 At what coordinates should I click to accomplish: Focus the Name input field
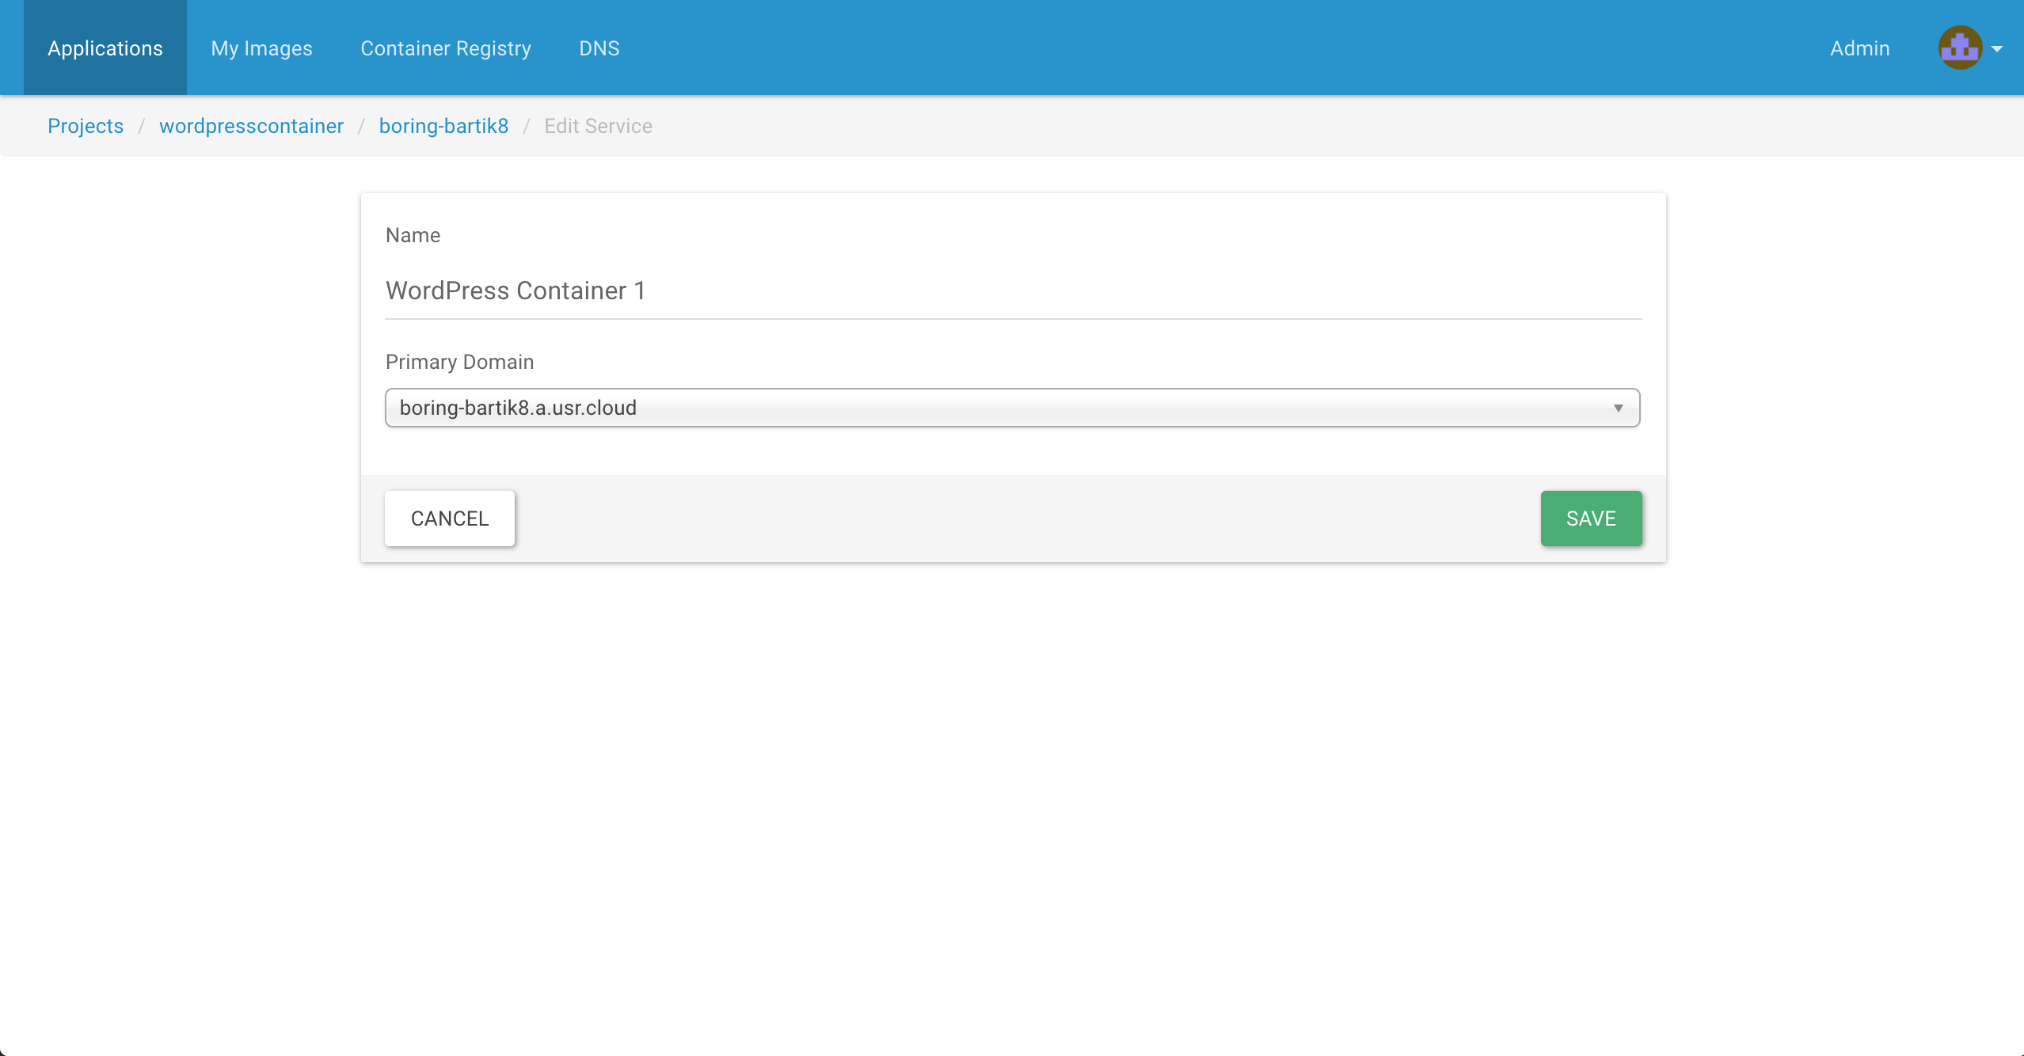coord(1013,291)
